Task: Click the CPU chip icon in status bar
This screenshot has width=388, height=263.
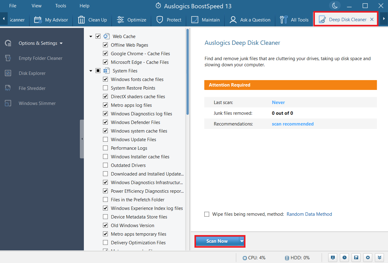Action: [245, 258]
